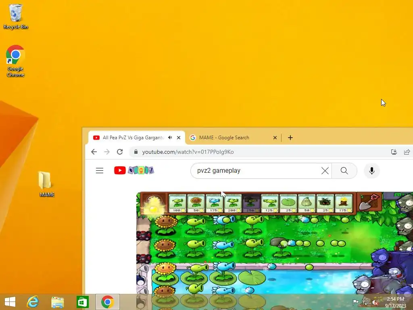This screenshot has height=310, width=413.
Task: Close the All Pea PvZ YouTube tab
Action: [179, 138]
